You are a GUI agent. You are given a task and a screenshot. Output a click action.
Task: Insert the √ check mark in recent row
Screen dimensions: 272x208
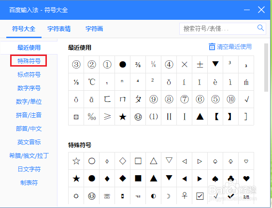point(246,99)
